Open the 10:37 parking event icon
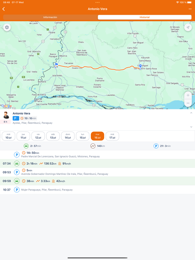Image resolution: width=195 pixels, height=260 pixels. [17, 190]
